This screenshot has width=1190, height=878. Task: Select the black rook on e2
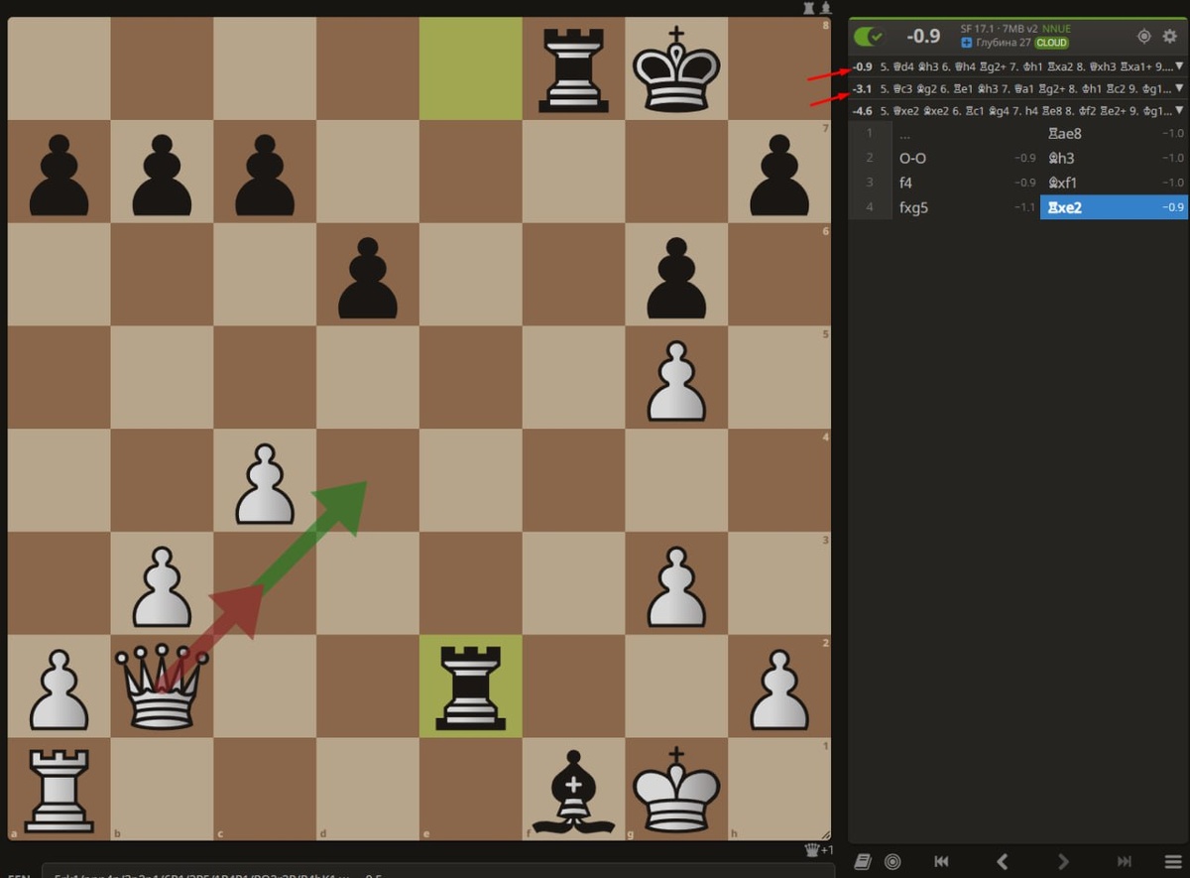[471, 687]
